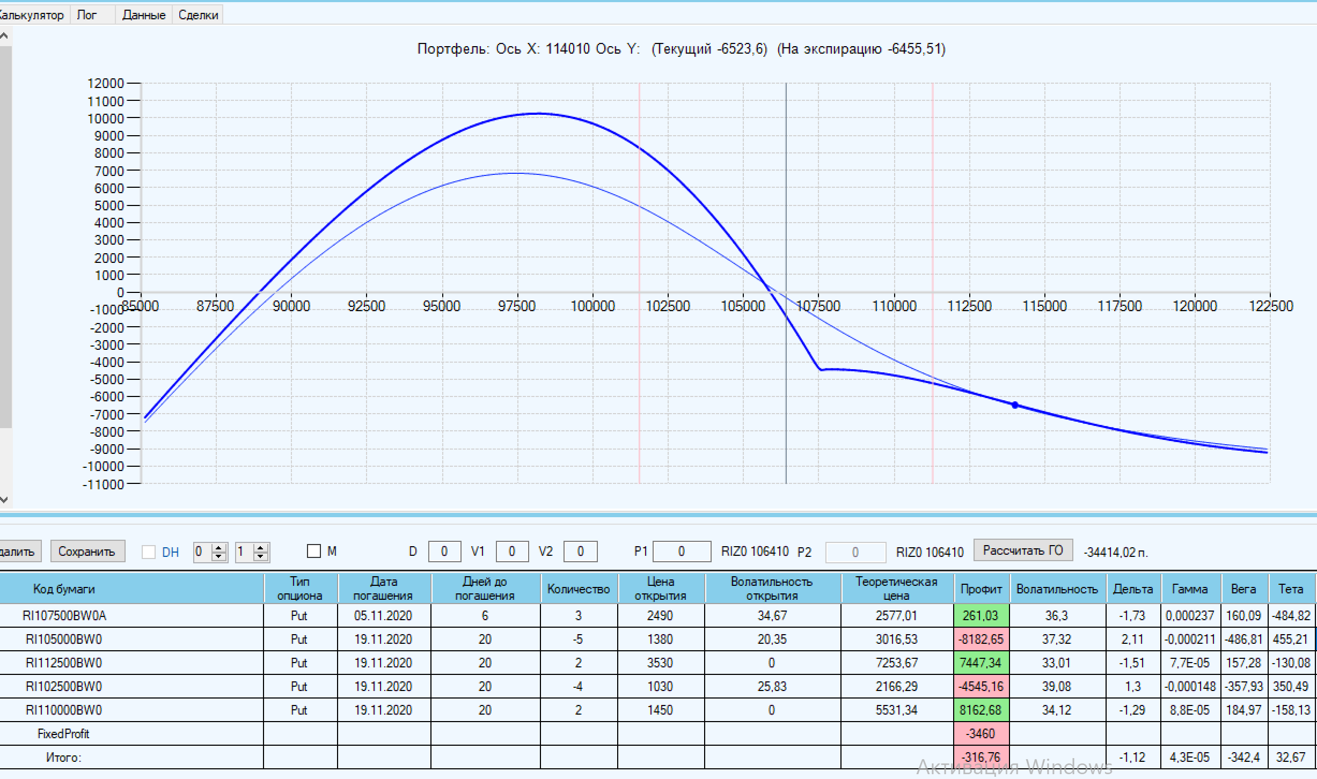Select the RI105000BW0 row
The height and width of the screenshot is (779, 1317).
point(64,640)
